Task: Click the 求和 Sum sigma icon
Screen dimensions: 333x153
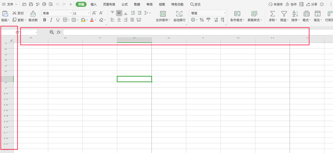Action: pyautogui.click(x=273, y=14)
